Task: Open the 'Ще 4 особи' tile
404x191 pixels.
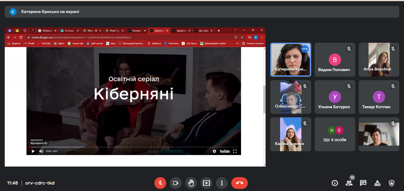Action: click(335, 134)
